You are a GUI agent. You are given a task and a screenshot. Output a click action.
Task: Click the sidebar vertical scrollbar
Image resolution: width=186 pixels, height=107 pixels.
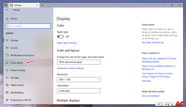click(x=53, y=58)
